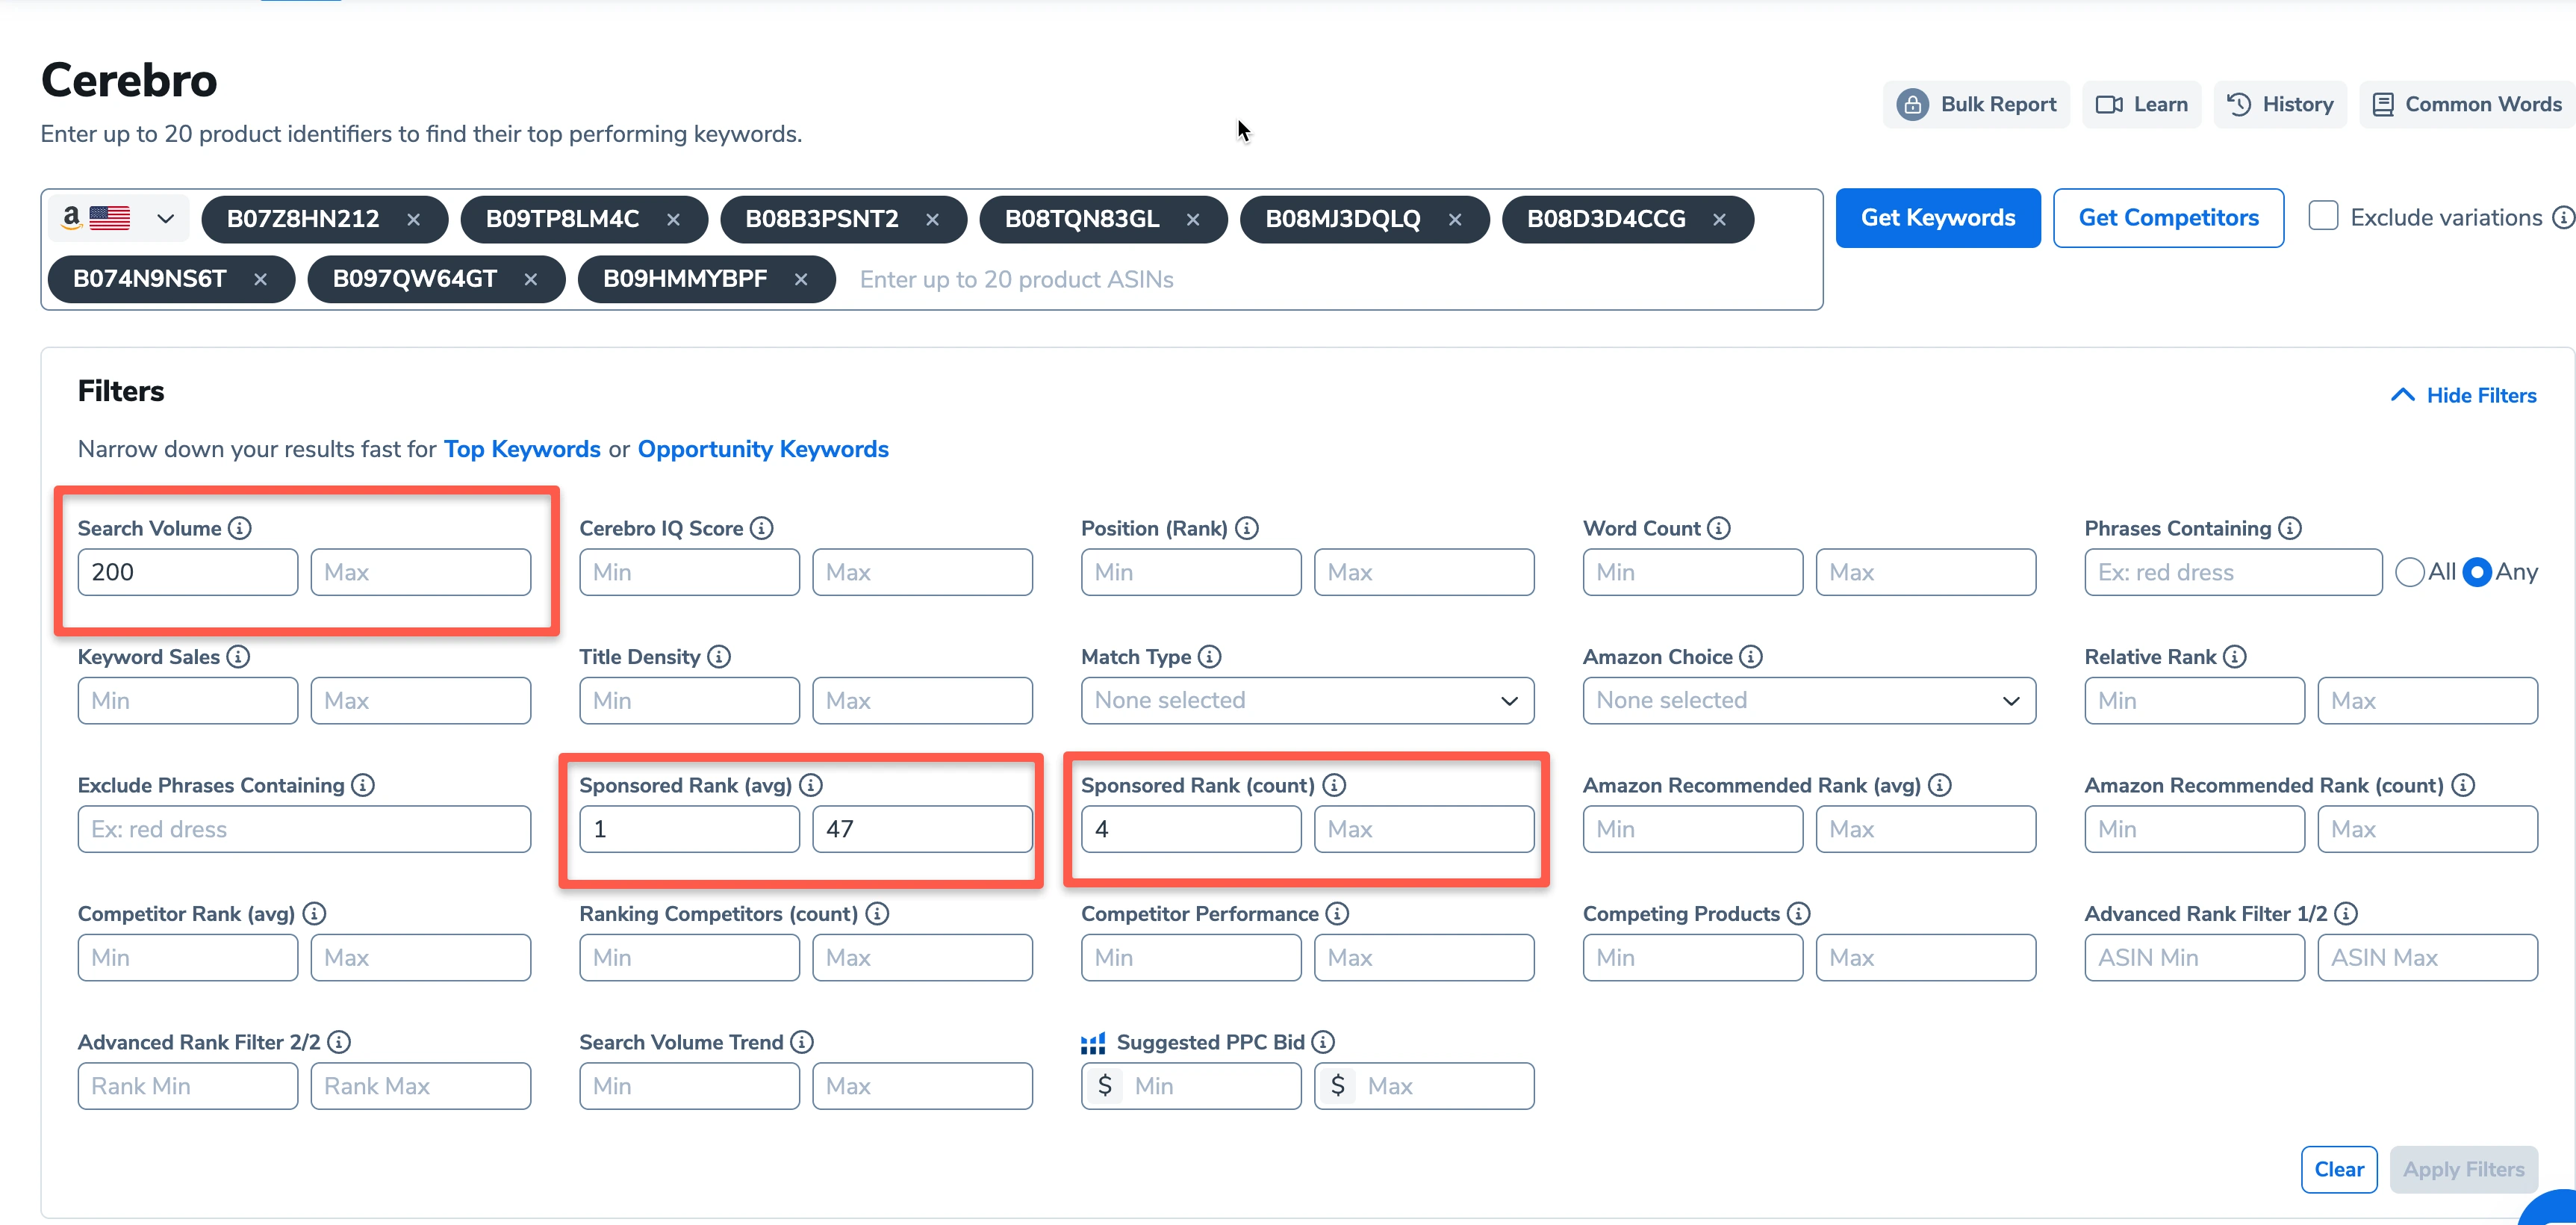The width and height of the screenshot is (2576, 1225).
Task: Open the Opportunity Keywords link
Action: (x=763, y=449)
